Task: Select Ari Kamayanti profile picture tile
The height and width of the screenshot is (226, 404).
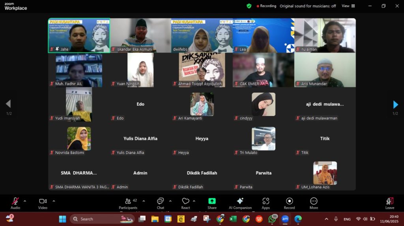Action: click(x=202, y=104)
